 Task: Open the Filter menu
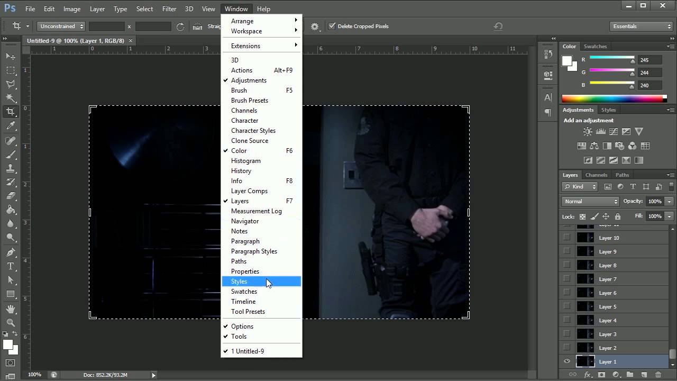pos(169,8)
